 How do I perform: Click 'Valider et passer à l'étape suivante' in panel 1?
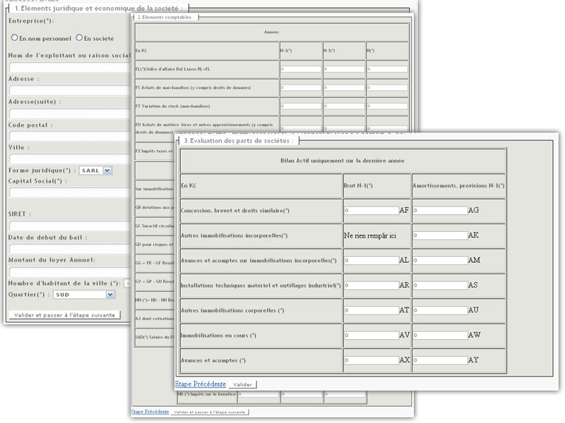point(64,314)
